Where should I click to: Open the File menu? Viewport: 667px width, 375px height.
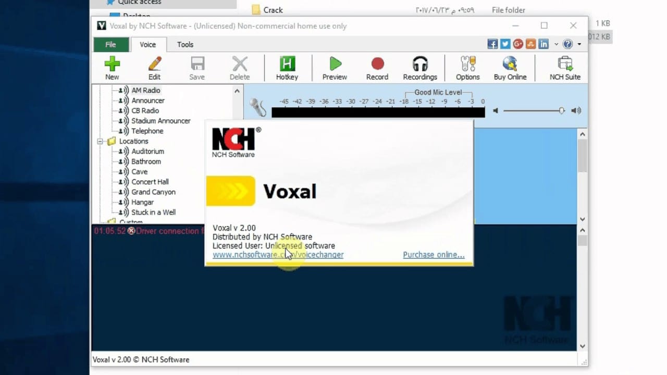click(x=110, y=44)
